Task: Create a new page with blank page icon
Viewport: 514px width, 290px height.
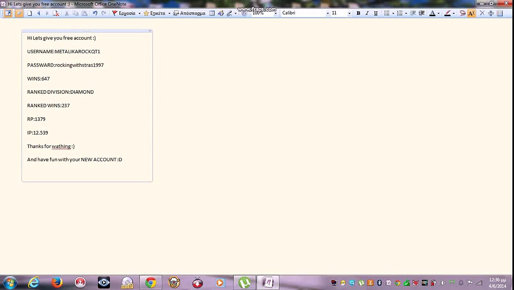Action: click(x=29, y=13)
